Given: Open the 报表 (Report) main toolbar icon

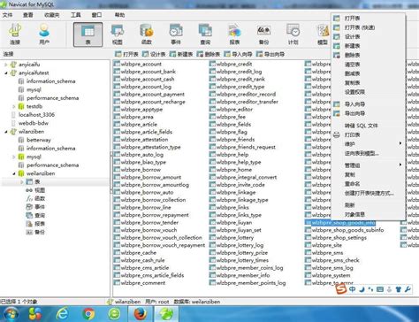Looking at the screenshot, I should pyautogui.click(x=234, y=34).
